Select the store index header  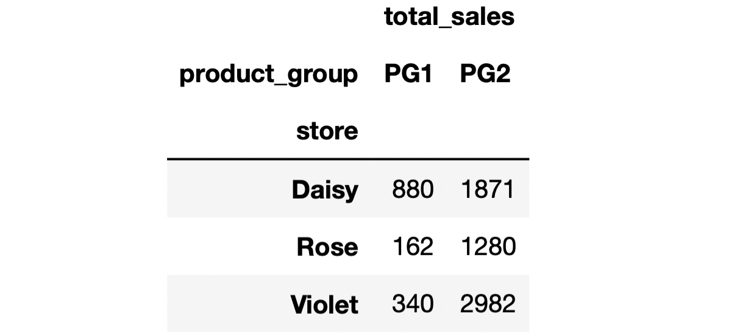click(x=327, y=131)
